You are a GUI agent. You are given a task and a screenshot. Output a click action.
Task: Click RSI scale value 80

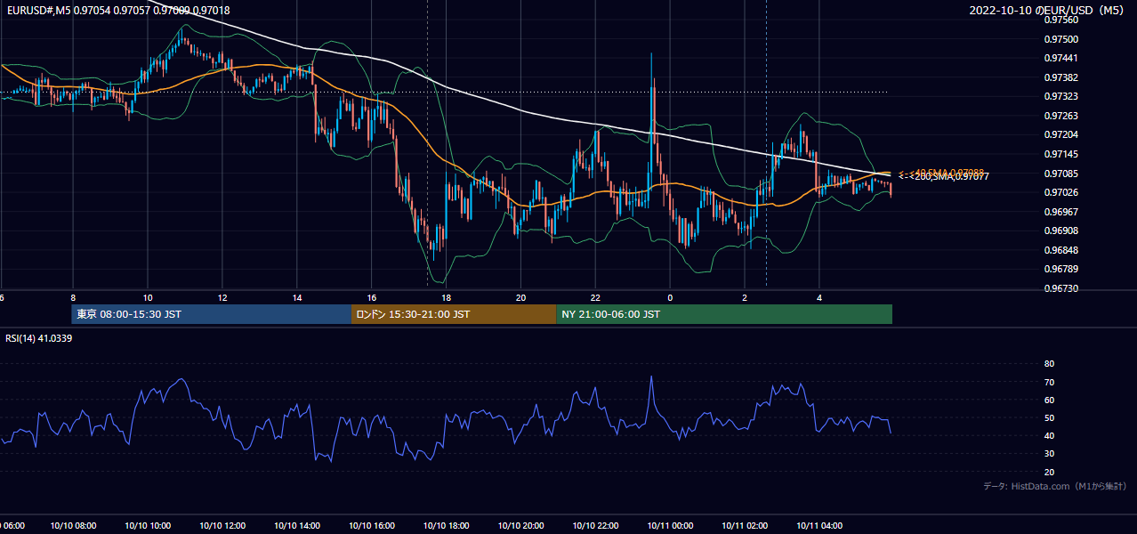tap(1049, 364)
